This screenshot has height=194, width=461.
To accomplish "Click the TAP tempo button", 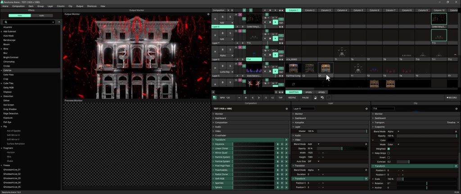I will [x=280, y=98].
